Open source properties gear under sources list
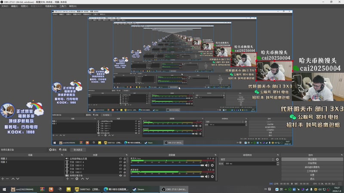The height and width of the screenshot is (193, 344). click(x=77, y=179)
